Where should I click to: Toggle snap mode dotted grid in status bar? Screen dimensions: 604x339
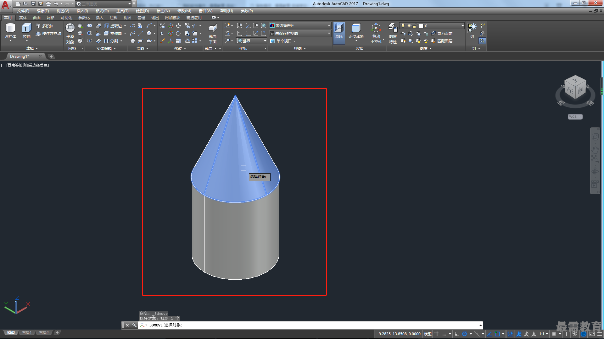click(444, 334)
